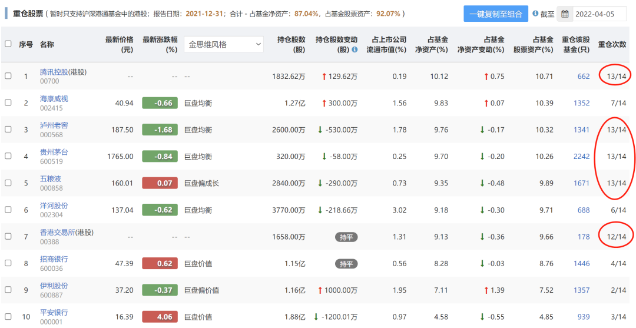The height and width of the screenshot is (328, 636).
Task: Click the -1.68 change badge for 泸州老窖
Action: (x=160, y=130)
